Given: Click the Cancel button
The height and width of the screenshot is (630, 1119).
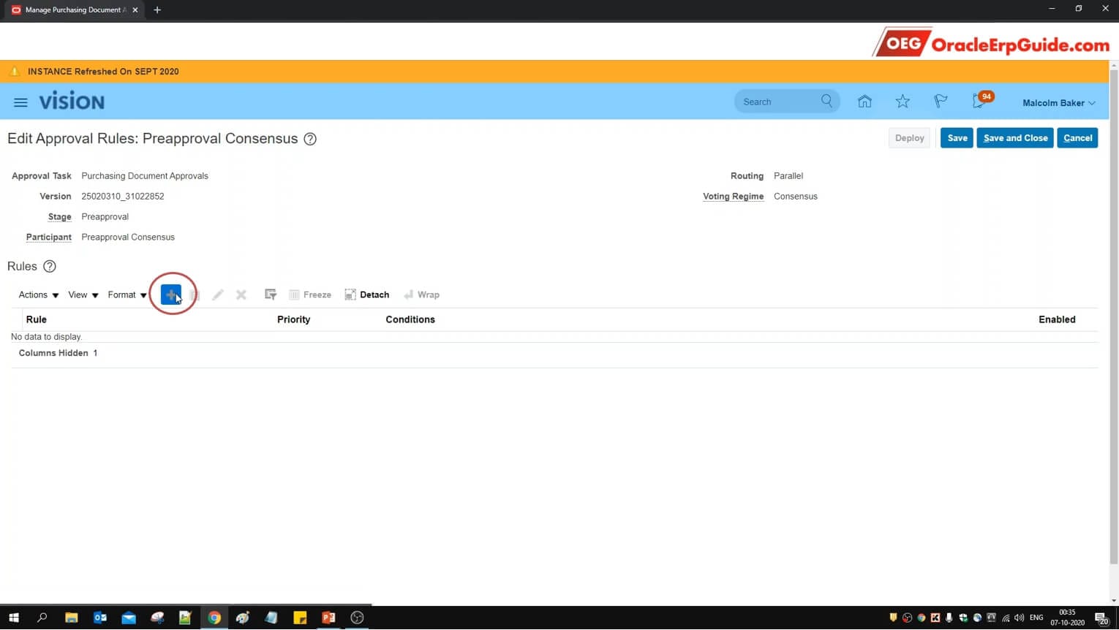Looking at the screenshot, I should (1077, 138).
